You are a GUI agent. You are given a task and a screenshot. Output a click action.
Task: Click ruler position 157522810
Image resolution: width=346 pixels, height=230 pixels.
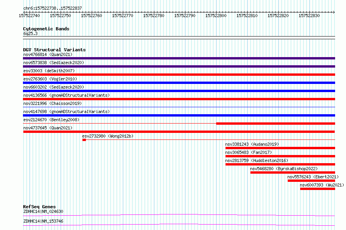[247, 16]
